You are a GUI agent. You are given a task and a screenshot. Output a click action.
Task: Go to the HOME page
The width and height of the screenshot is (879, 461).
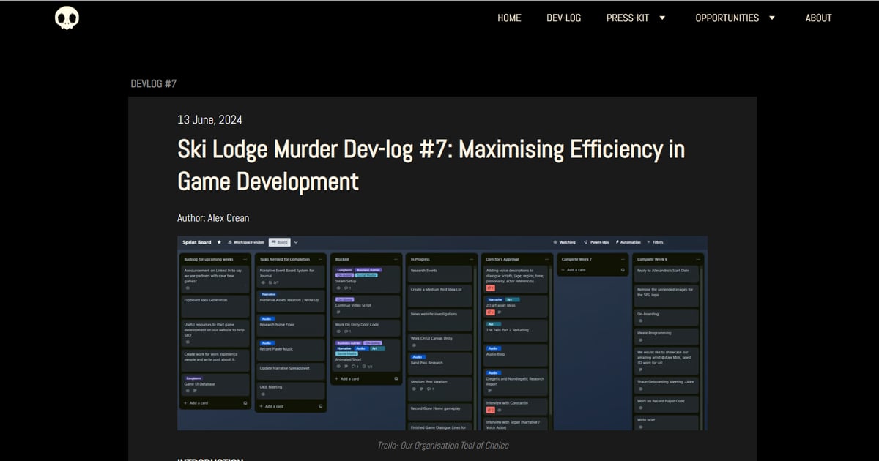point(509,18)
